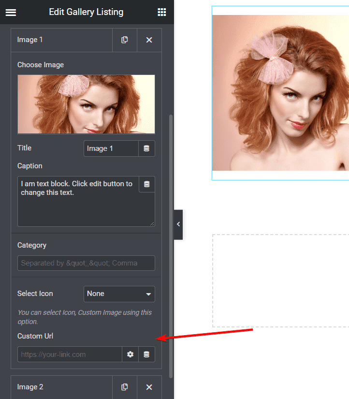
Task: Click the Category label
Action: [x=32, y=245]
